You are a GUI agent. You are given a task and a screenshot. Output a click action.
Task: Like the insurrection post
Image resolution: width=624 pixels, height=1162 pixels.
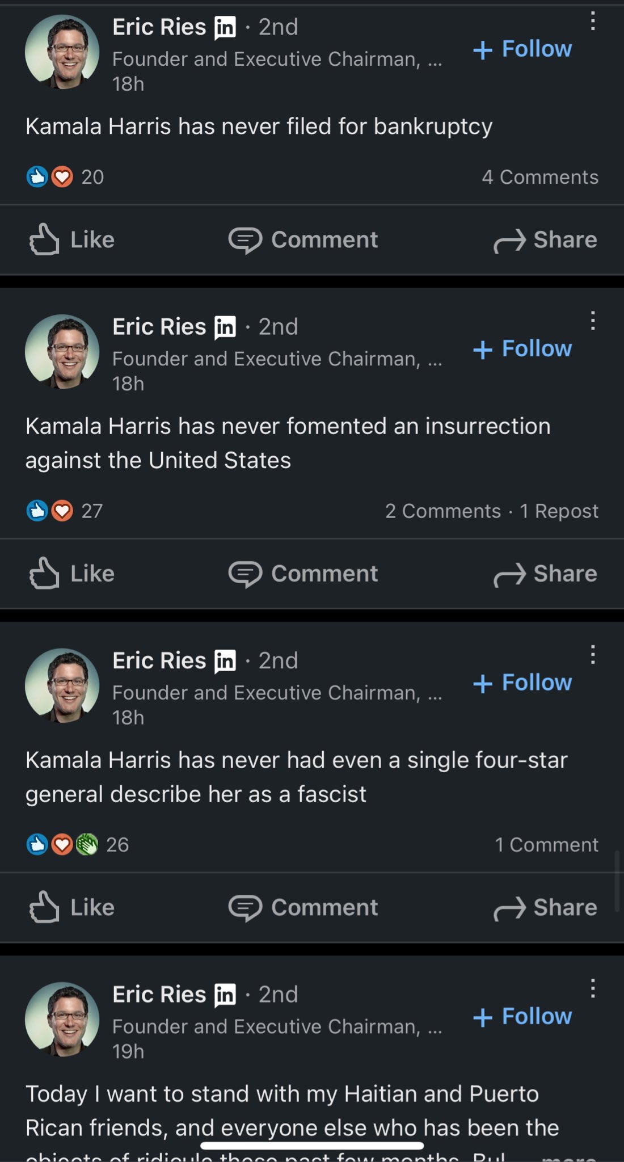[72, 574]
